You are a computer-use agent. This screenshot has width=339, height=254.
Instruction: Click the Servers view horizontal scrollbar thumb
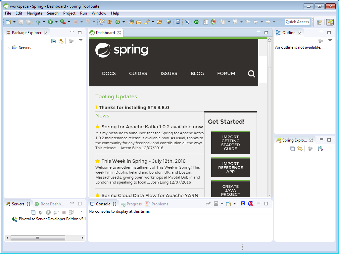tap(38, 238)
